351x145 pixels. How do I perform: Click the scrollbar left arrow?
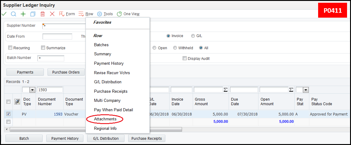tap(6, 129)
